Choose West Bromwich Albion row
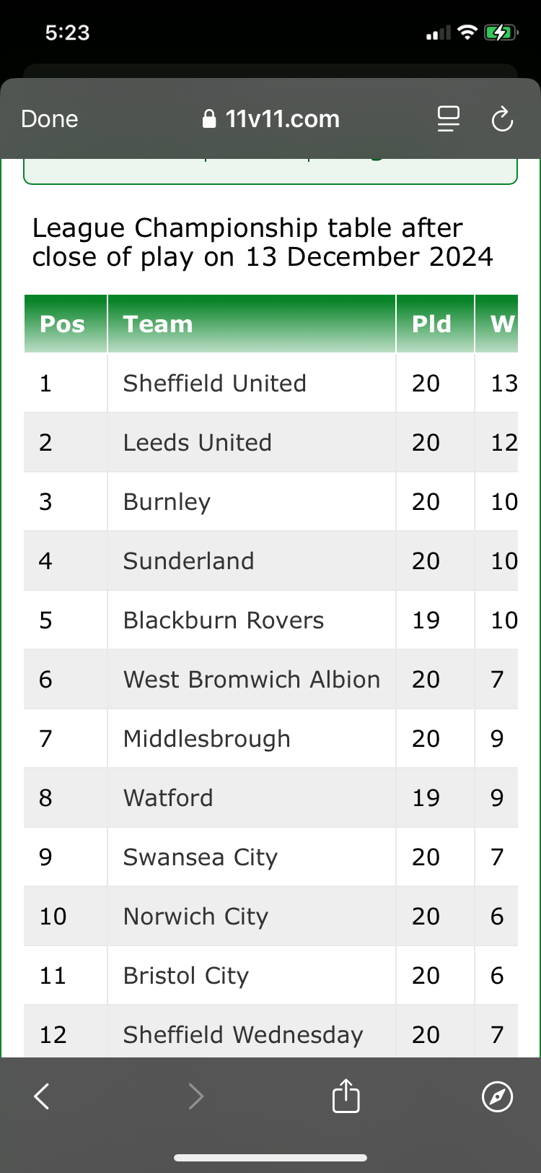 point(251,680)
